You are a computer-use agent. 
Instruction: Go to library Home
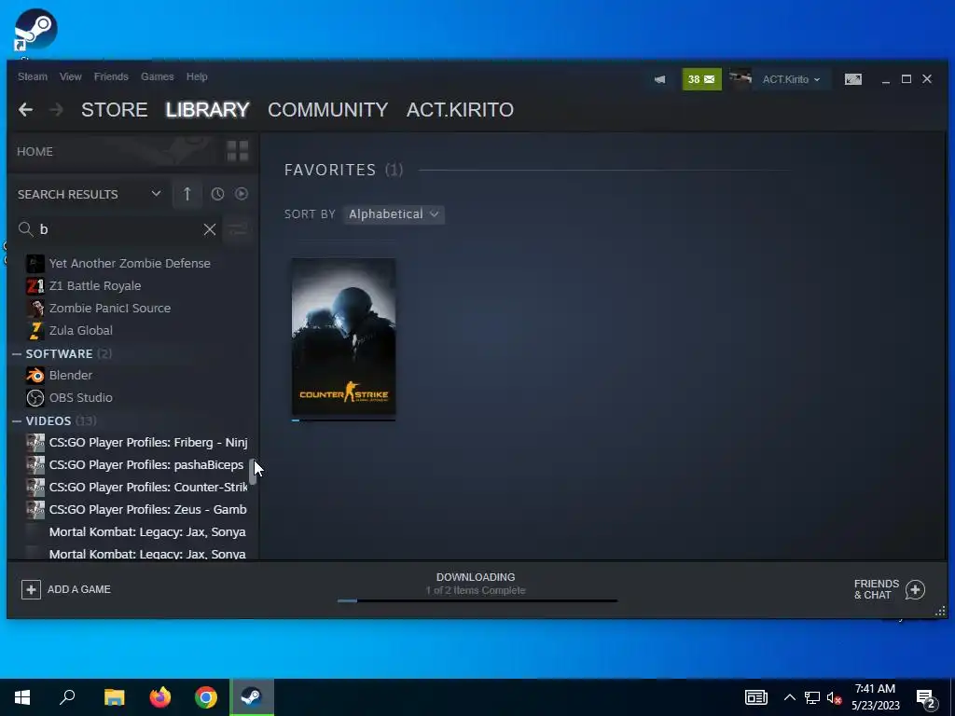point(35,152)
